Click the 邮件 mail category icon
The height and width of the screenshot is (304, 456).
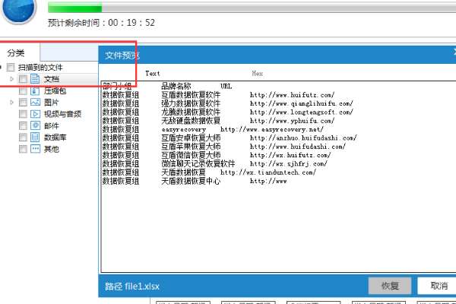(x=35, y=125)
